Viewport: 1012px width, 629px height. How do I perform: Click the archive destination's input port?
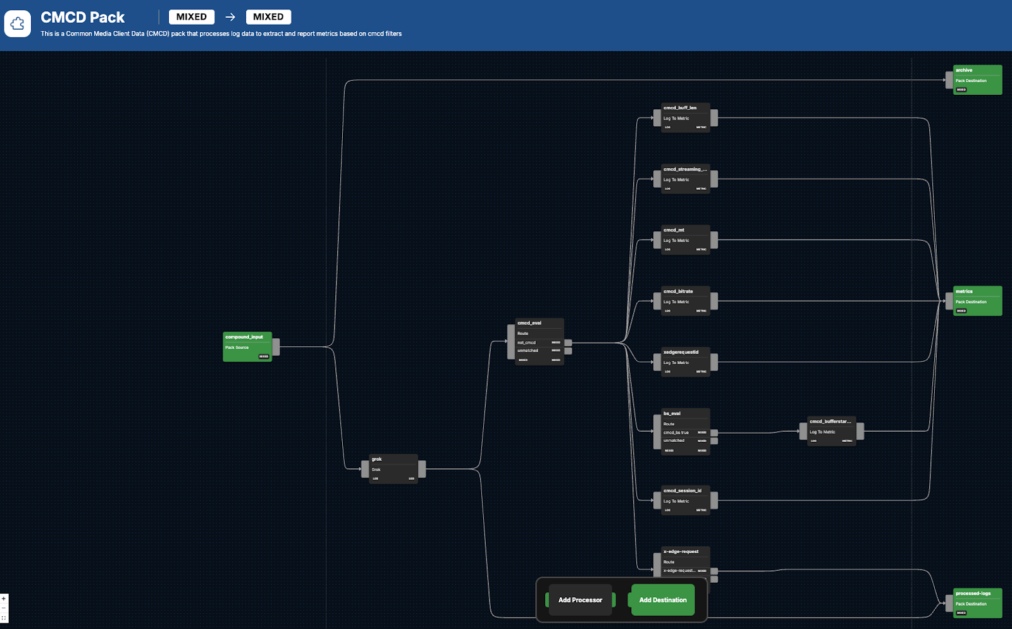(x=949, y=80)
